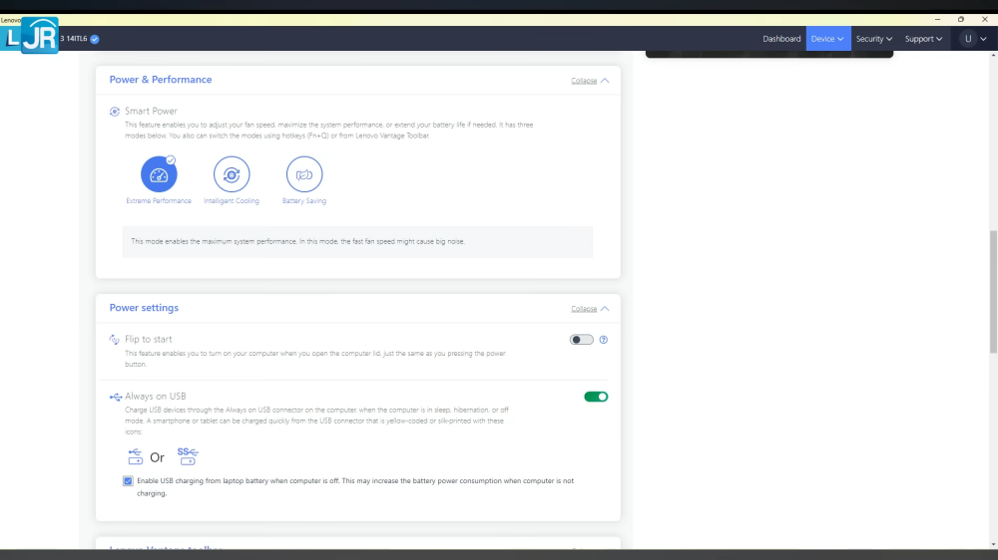Turn off the Always on USB toggle
Screen dimensions: 998x560
pos(596,397)
